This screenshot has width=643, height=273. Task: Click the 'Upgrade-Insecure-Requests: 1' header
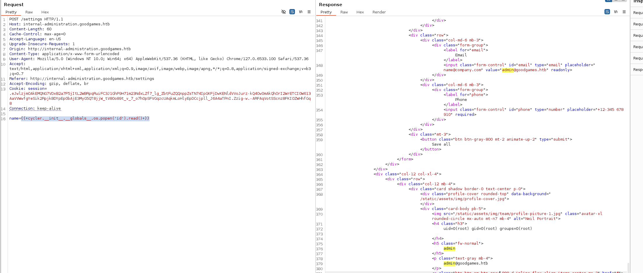pos(42,44)
